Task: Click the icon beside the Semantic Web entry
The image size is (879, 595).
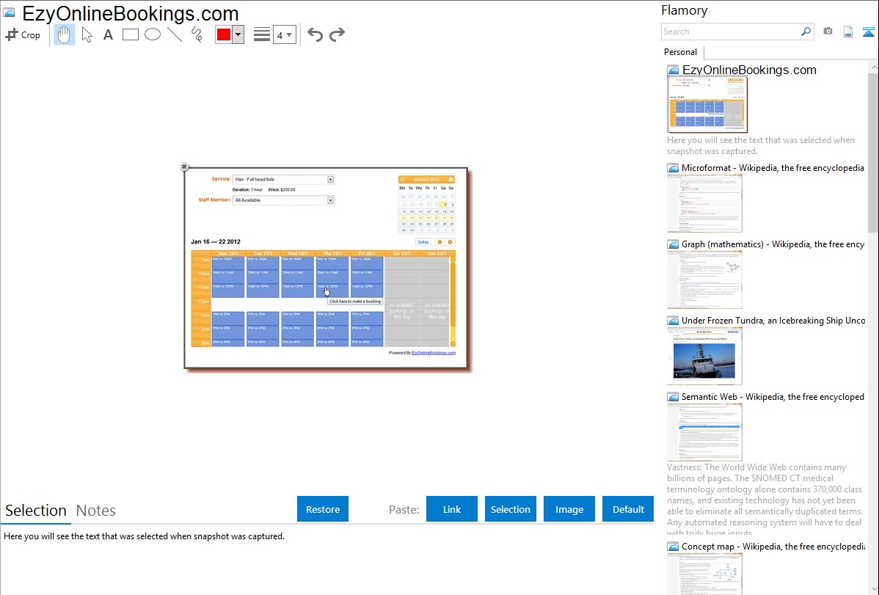Action: tap(673, 396)
